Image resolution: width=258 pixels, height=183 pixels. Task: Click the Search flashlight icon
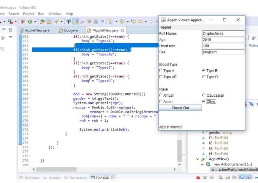pyautogui.click(x=56, y=21)
